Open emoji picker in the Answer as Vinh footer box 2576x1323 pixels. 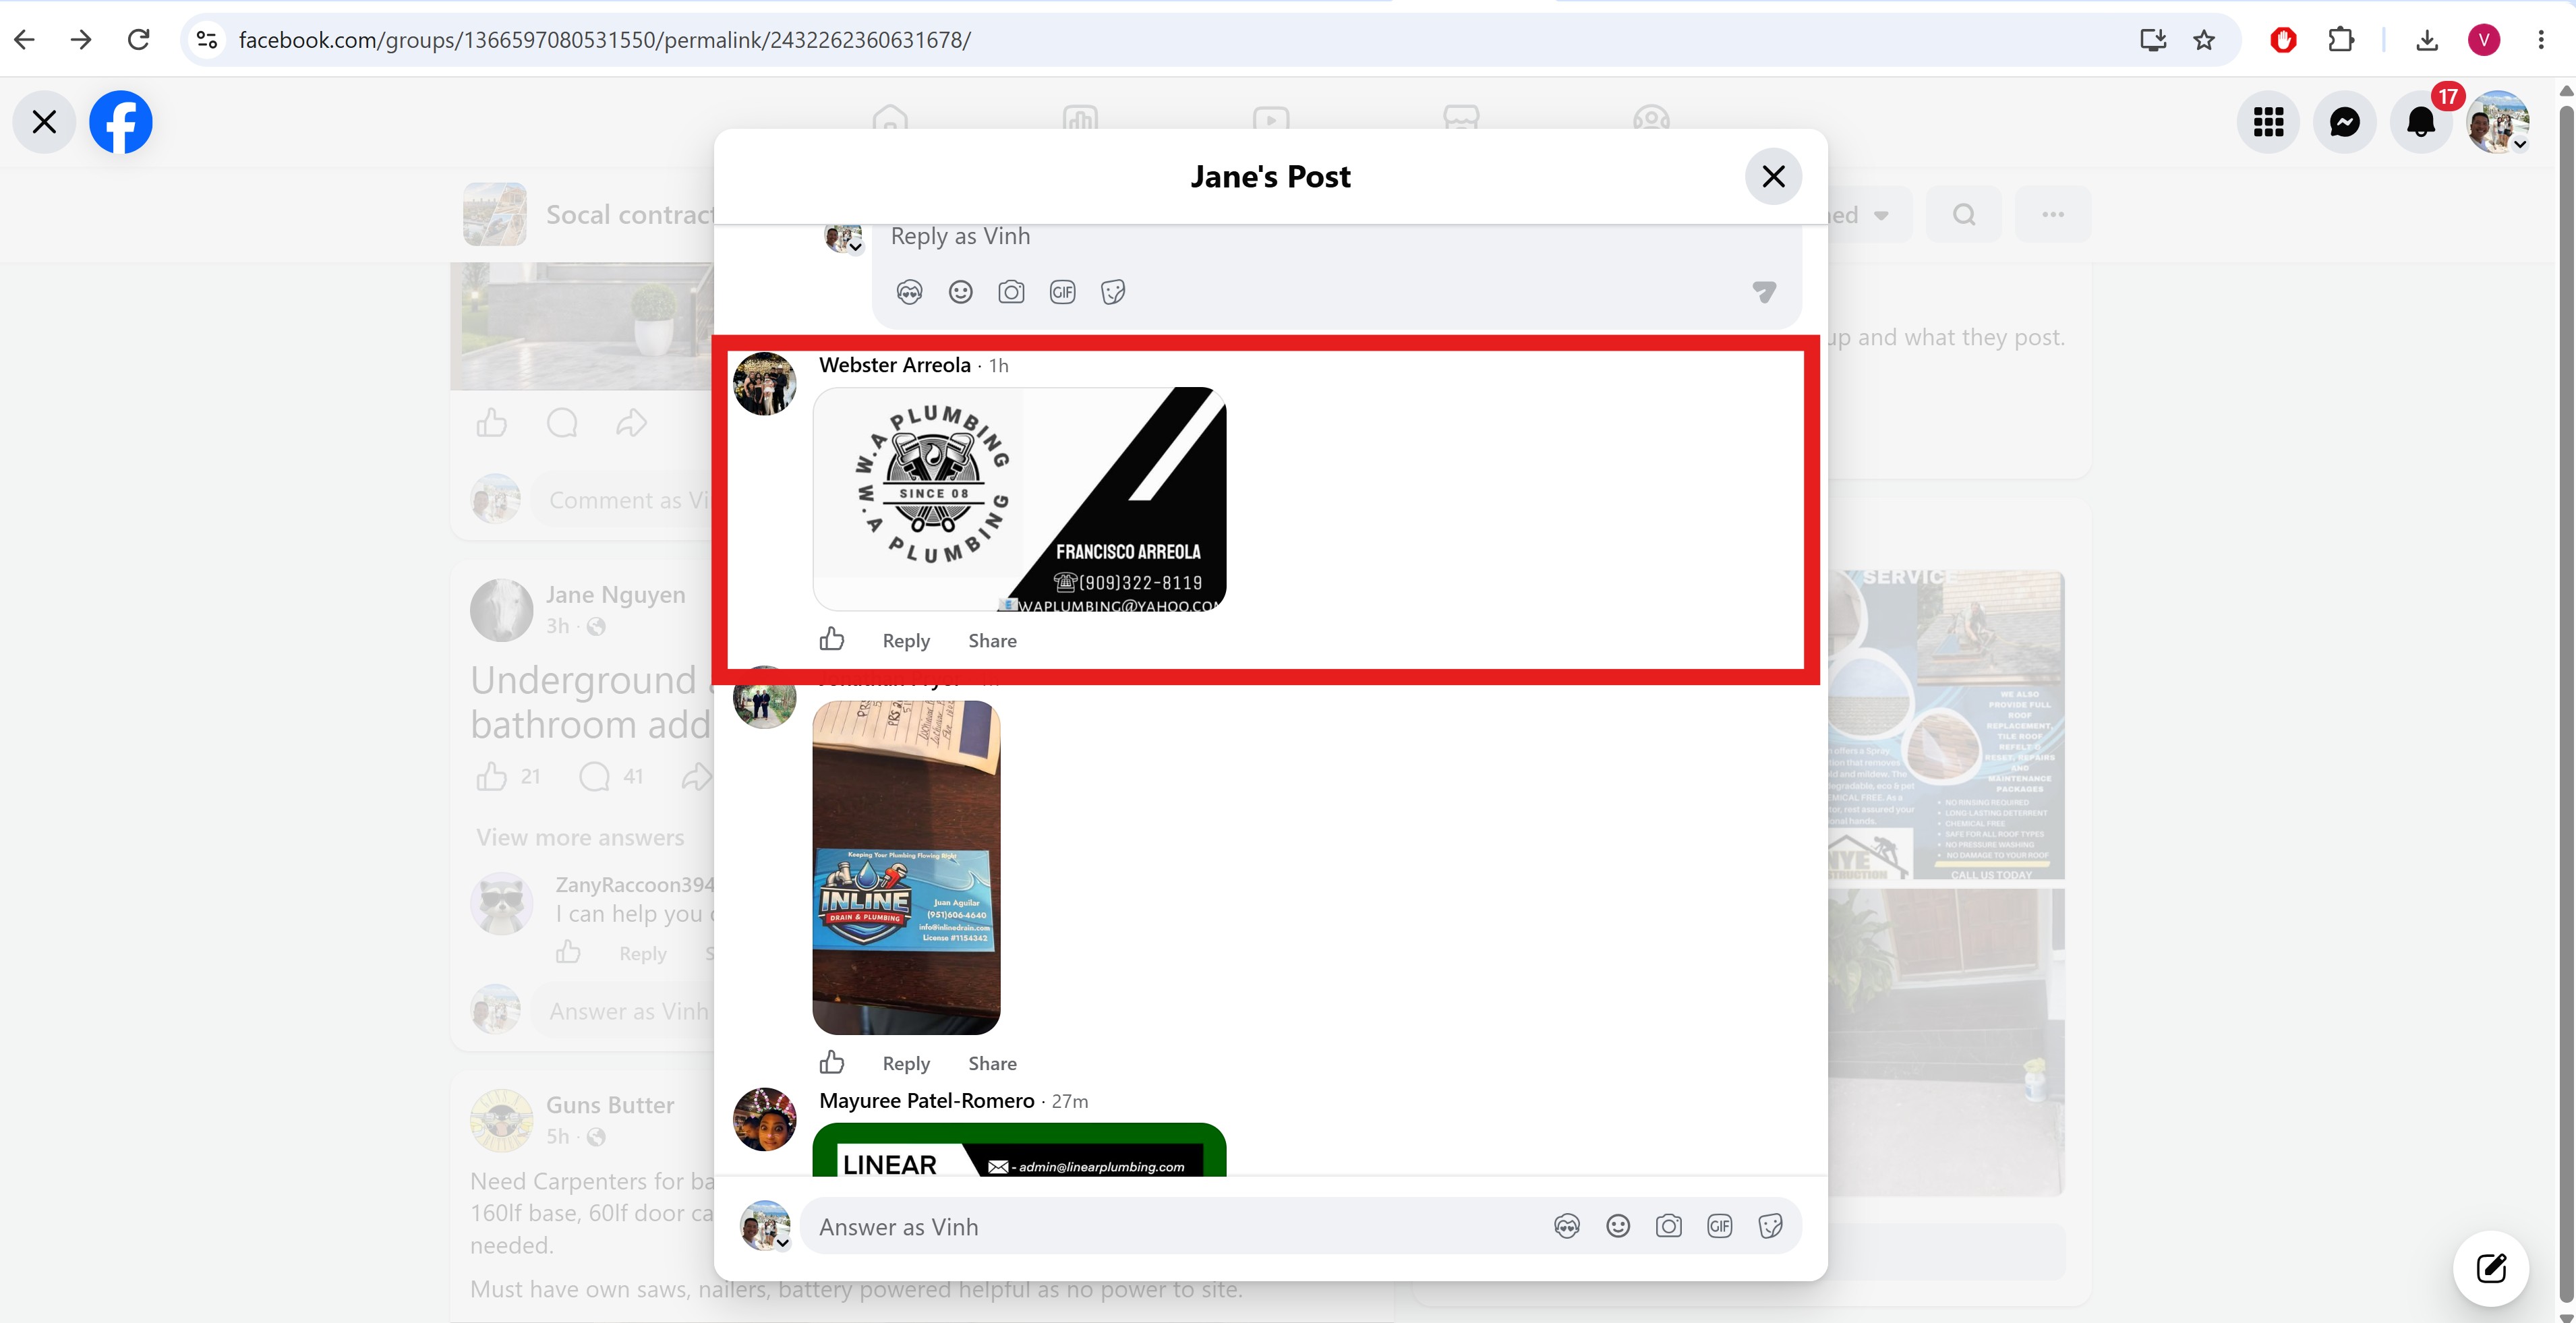click(1618, 1227)
